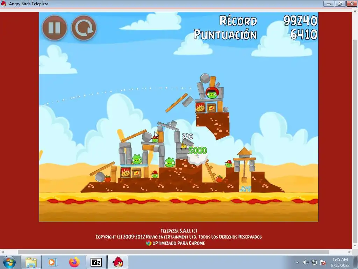358x269 pixels.
Task: Close the Angry Birds Telepizza window
Action: pyautogui.click(x=352, y=4)
